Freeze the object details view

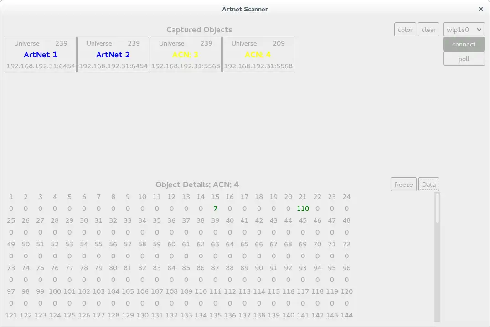tap(403, 184)
